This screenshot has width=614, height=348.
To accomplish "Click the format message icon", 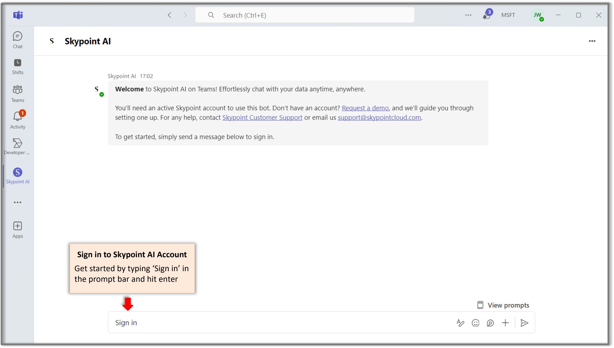I will pos(461,323).
